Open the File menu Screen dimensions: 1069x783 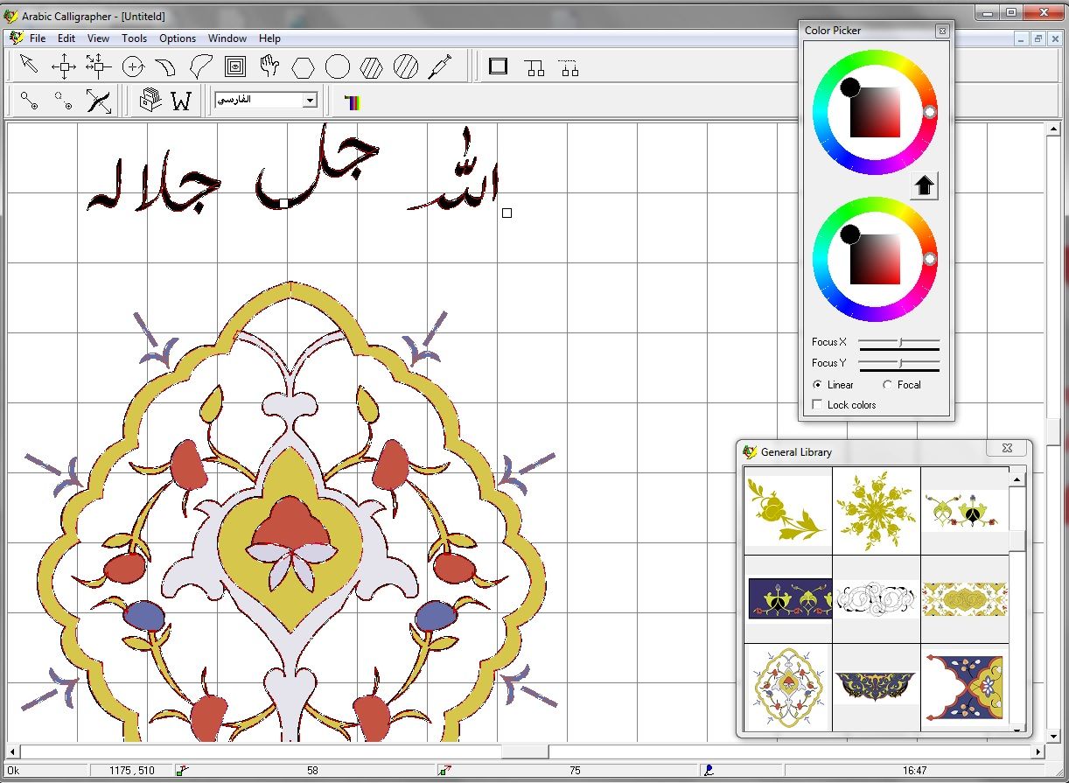click(38, 38)
